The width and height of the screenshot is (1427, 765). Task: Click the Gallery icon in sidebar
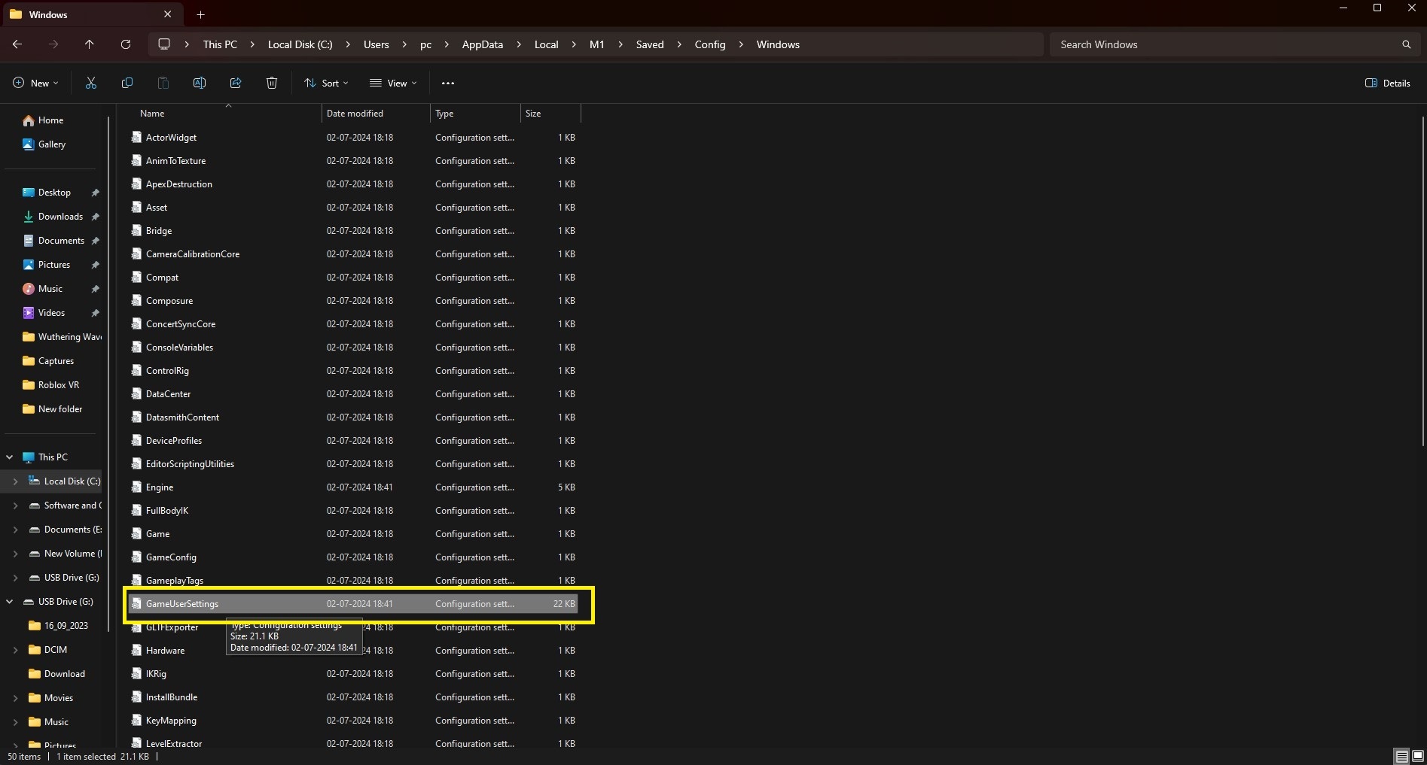pos(29,144)
